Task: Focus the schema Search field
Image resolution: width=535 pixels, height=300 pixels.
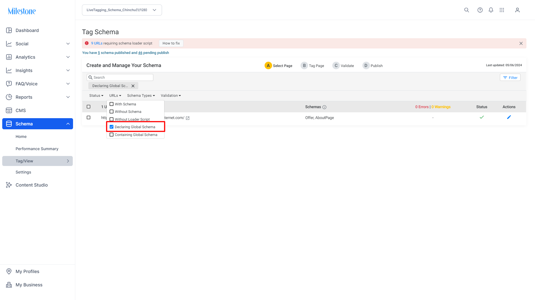Action: pyautogui.click(x=120, y=78)
